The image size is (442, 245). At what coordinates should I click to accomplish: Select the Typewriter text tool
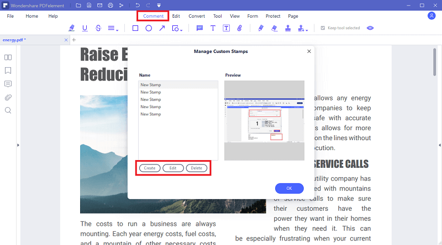click(x=213, y=28)
